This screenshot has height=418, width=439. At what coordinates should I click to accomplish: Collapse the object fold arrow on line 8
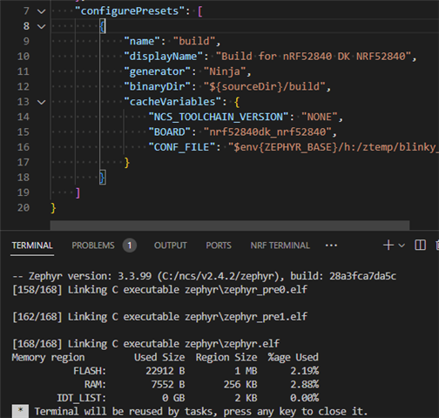pyautogui.click(x=42, y=27)
